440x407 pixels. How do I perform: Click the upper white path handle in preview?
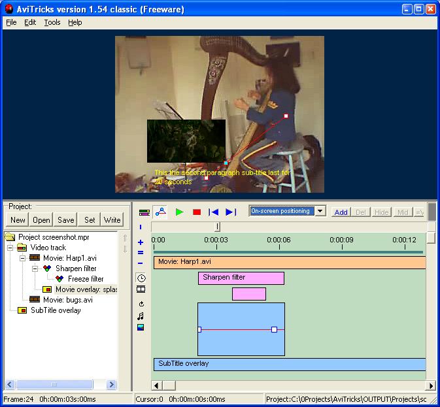point(286,116)
